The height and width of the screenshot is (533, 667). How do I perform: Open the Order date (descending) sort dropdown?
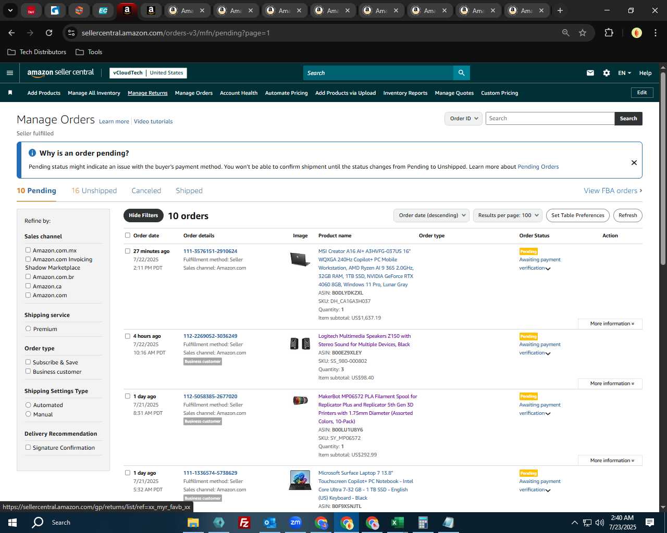coord(431,215)
